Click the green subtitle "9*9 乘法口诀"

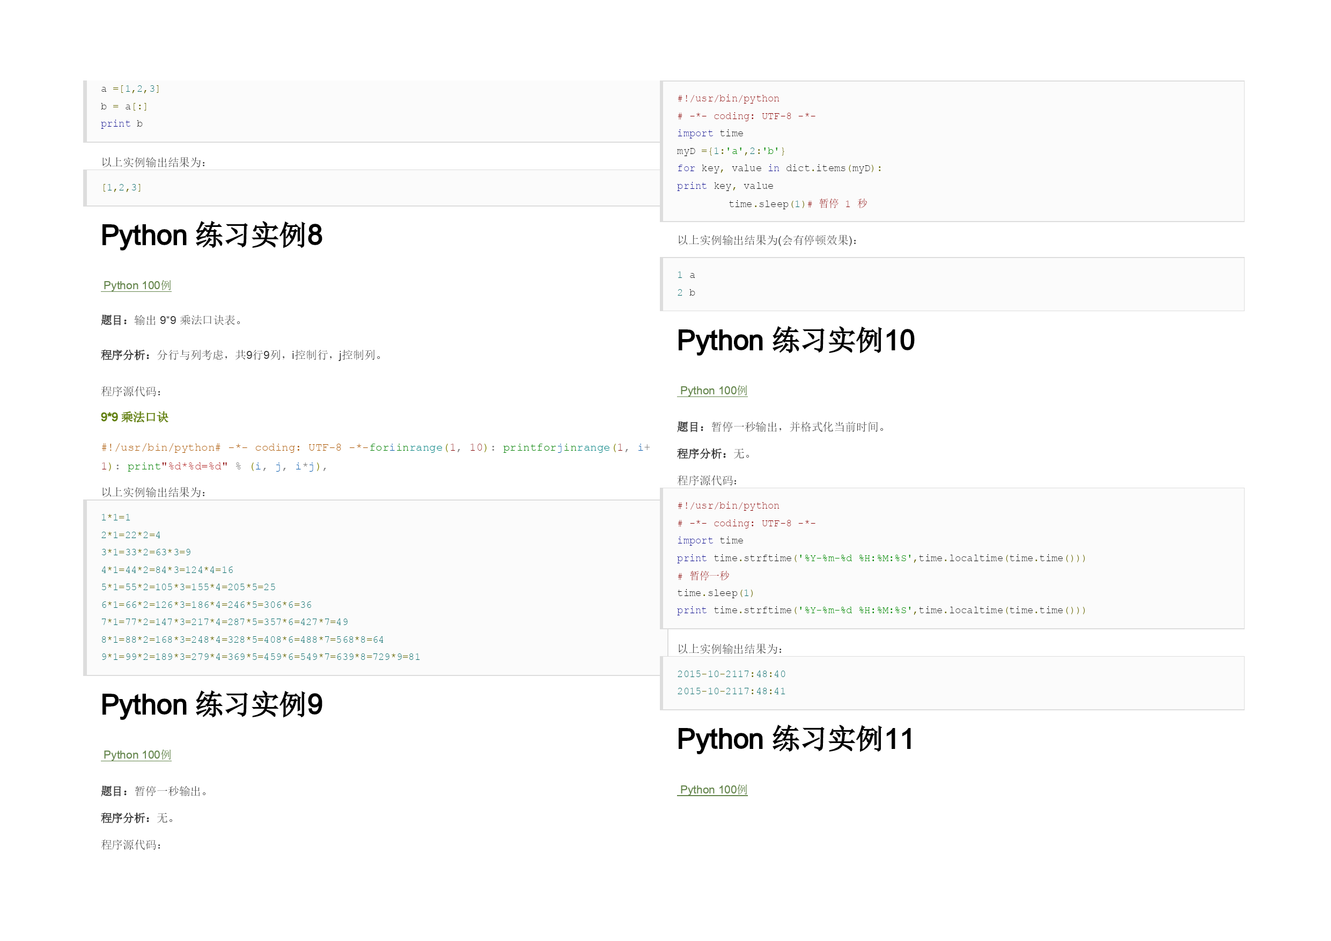135,417
